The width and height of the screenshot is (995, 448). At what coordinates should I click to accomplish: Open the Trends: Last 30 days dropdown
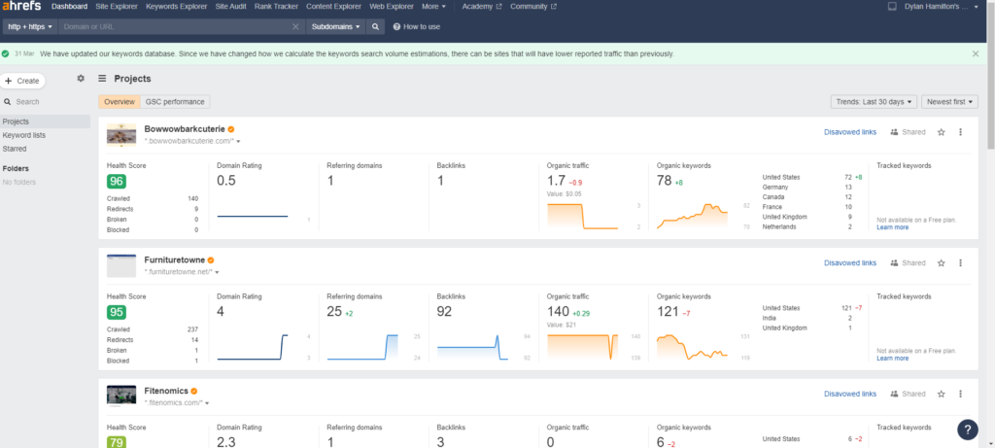[x=874, y=101]
